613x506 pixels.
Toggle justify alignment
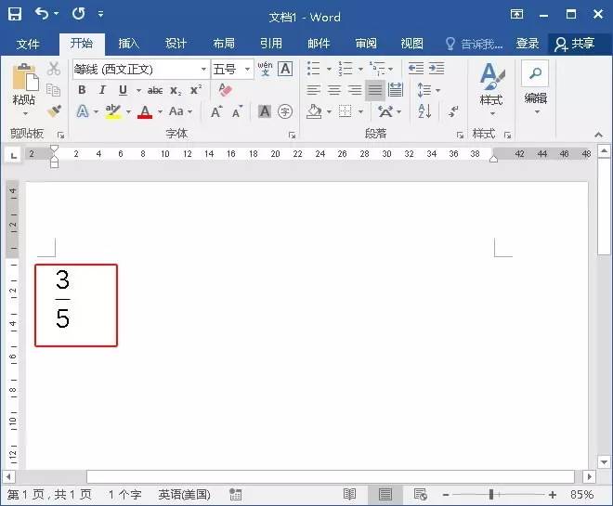point(375,90)
